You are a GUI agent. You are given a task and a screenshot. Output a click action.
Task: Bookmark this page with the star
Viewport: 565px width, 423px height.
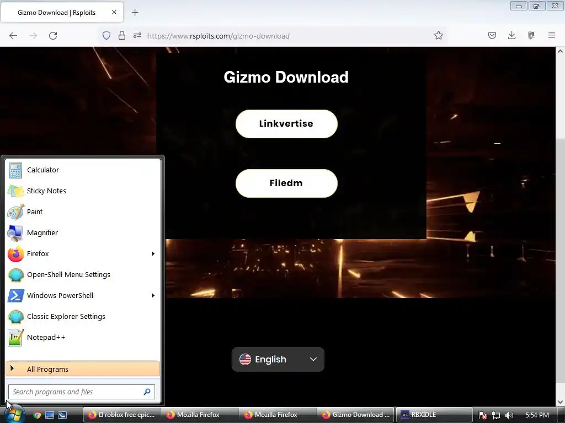coord(439,35)
